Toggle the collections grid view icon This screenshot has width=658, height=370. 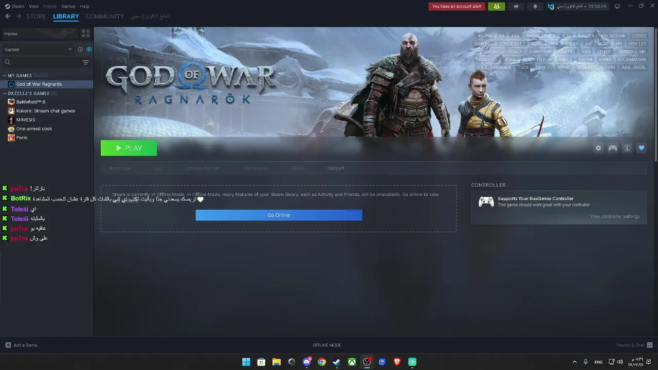pos(85,34)
